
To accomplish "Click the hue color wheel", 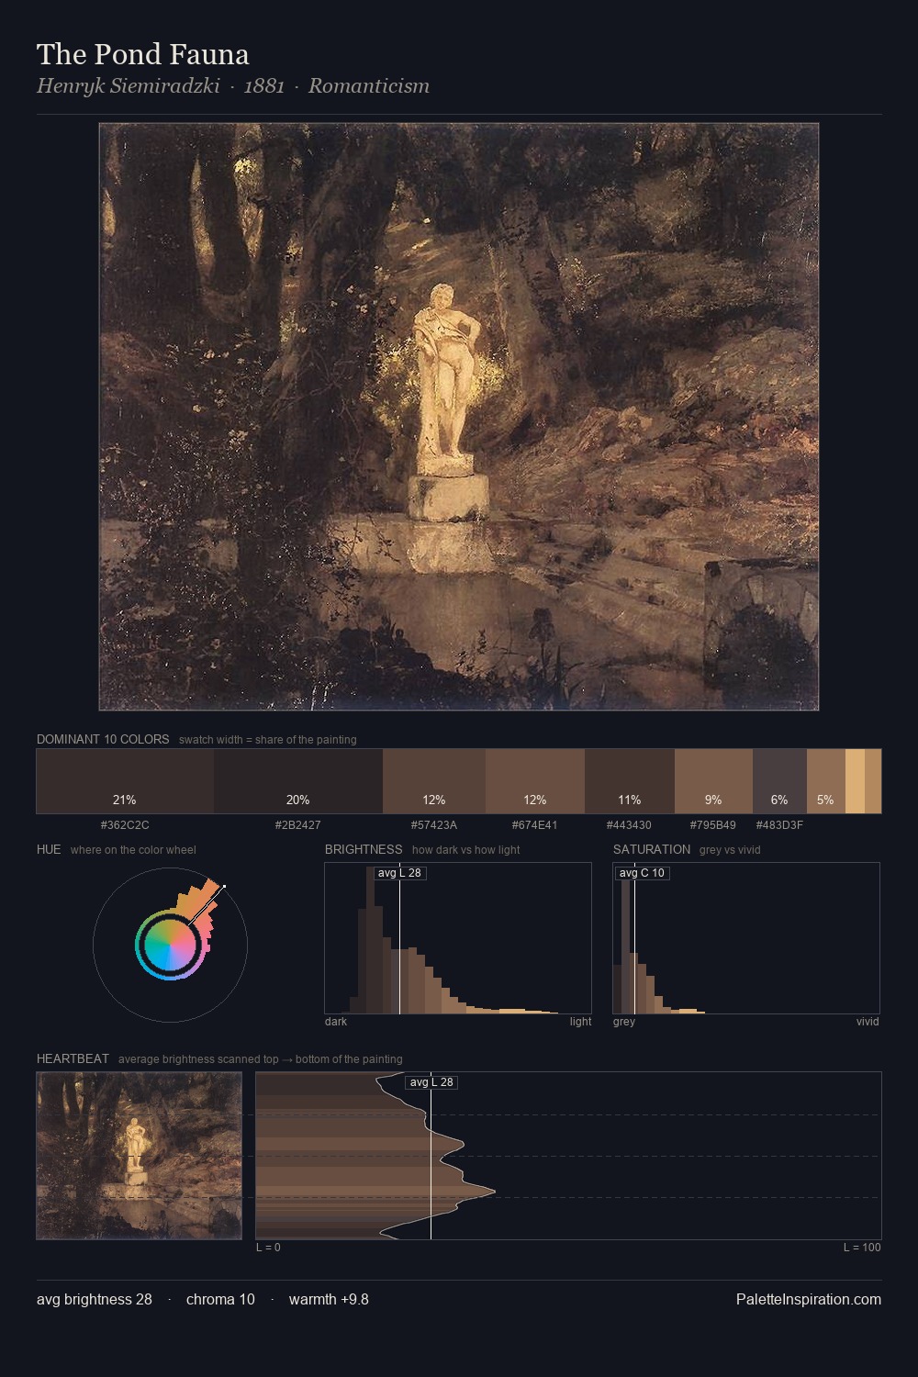I will click(170, 946).
